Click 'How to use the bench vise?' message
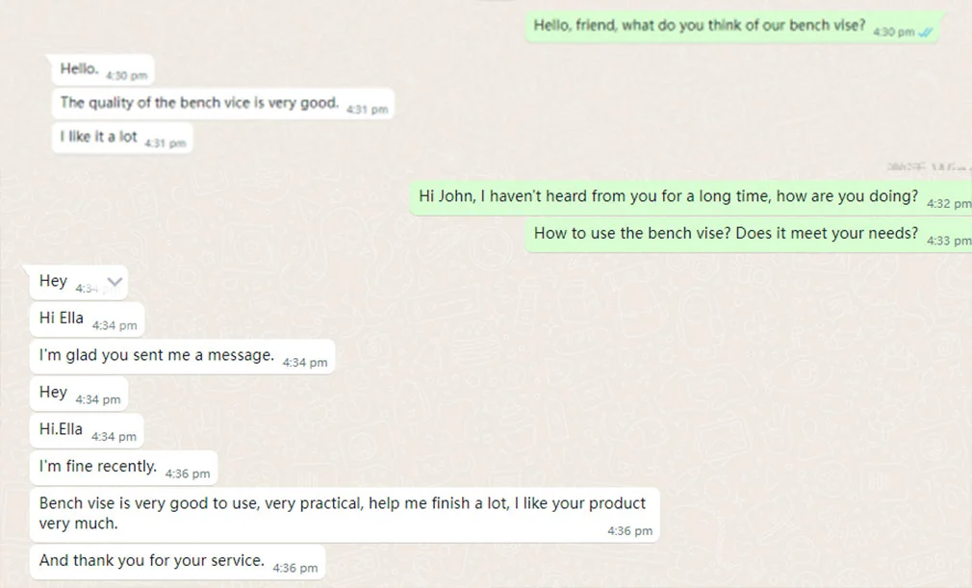The height and width of the screenshot is (588, 972). pos(726,233)
